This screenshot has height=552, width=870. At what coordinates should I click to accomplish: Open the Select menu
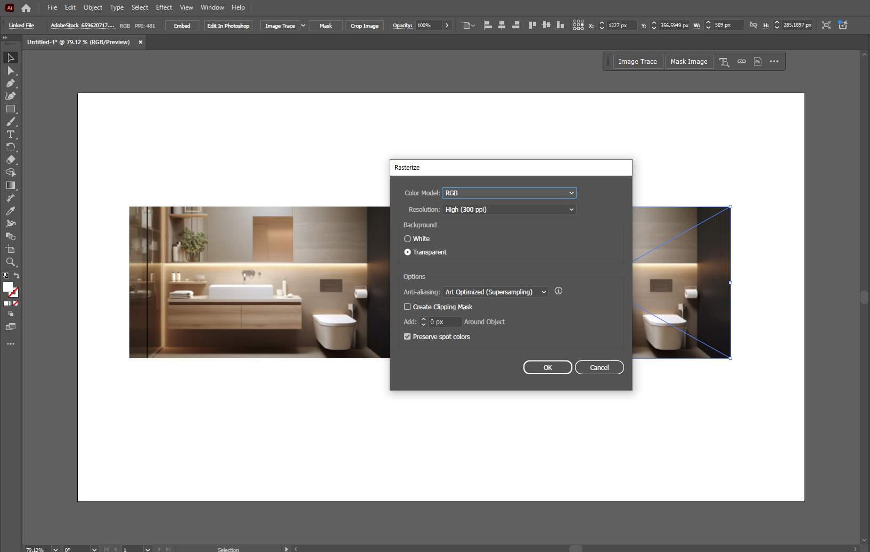click(x=139, y=7)
